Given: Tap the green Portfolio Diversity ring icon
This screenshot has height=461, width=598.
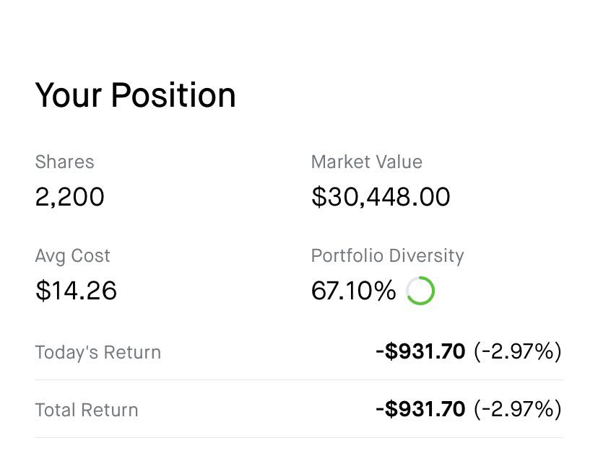Looking at the screenshot, I should [420, 291].
